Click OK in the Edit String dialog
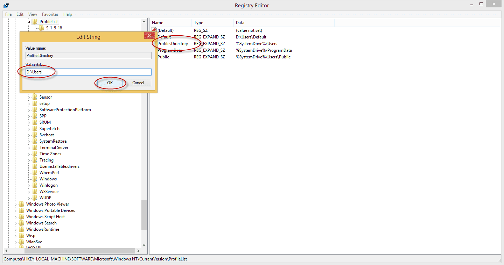Image resolution: width=504 pixels, height=265 pixels. [x=110, y=83]
